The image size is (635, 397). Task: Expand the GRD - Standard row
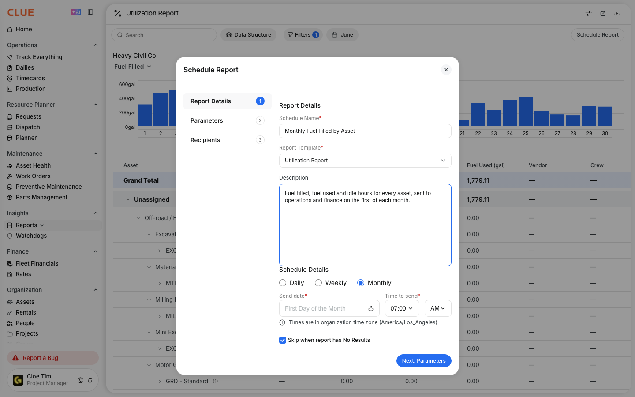click(160, 381)
